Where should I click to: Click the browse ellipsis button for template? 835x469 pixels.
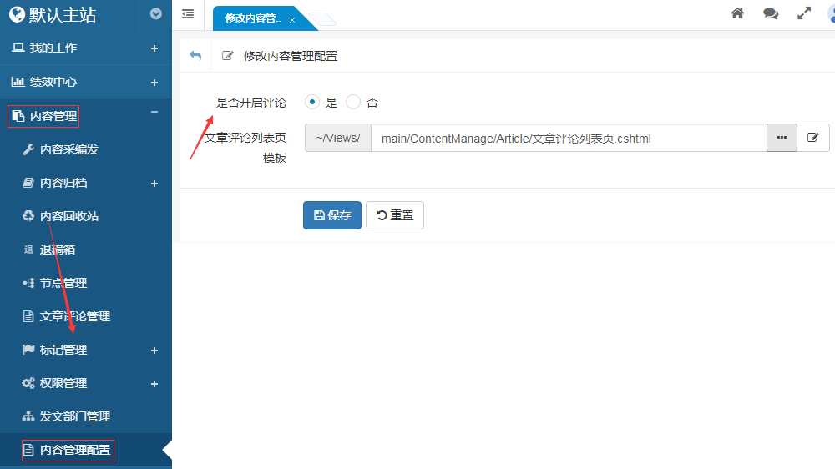pos(782,138)
